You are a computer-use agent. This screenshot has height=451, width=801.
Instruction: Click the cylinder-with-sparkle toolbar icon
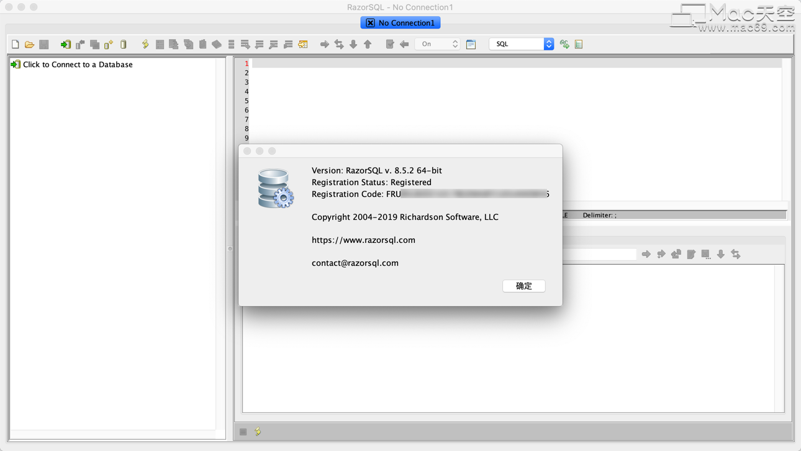click(x=109, y=44)
